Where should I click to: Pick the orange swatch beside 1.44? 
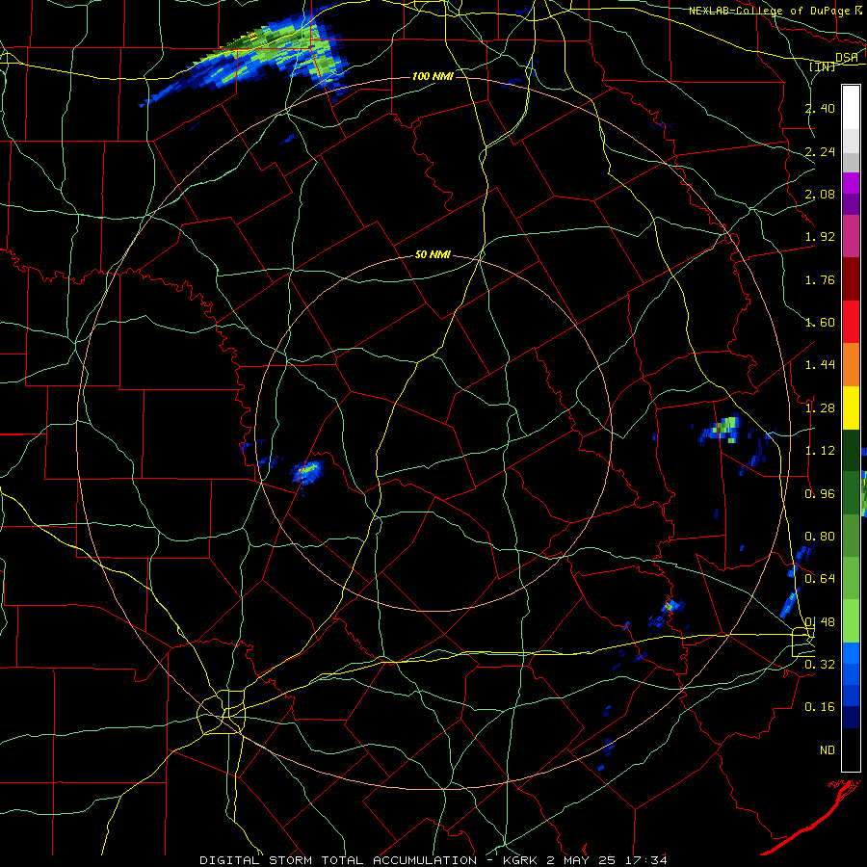point(852,365)
